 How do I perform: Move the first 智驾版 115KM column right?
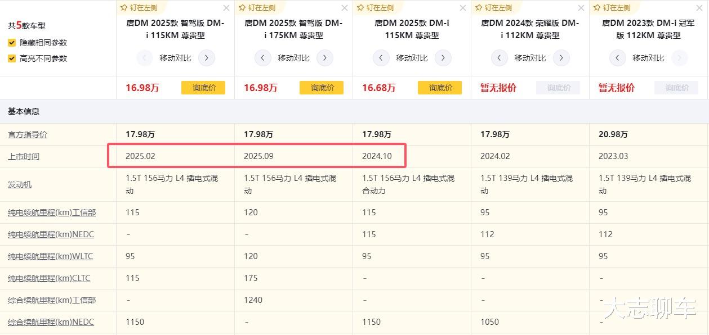click(207, 58)
